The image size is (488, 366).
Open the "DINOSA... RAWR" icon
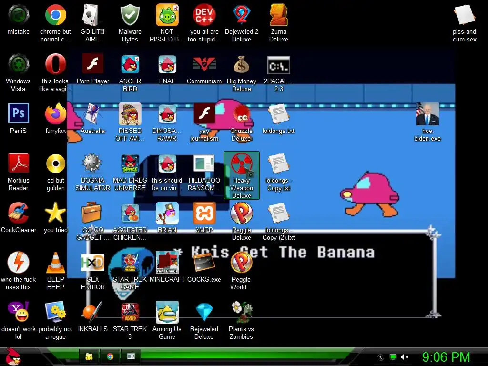[167, 114]
